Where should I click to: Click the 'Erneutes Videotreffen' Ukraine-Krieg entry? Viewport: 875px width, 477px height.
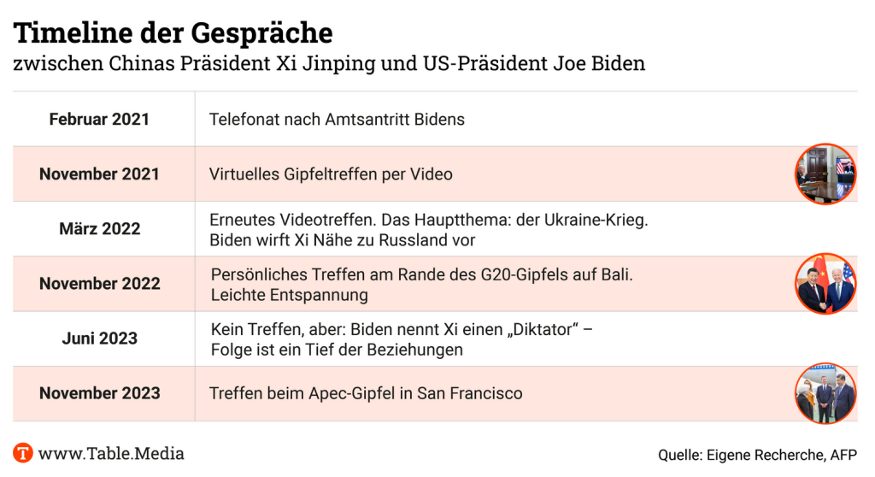[x=428, y=229]
